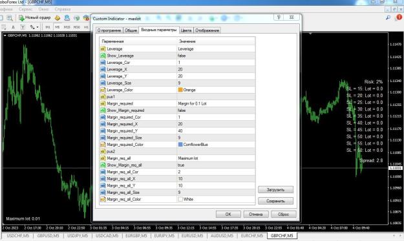Click the green signals toolbar icon
Viewport: 404px width, 241px height.
[76, 17]
